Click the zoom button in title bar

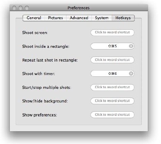point(27,8)
